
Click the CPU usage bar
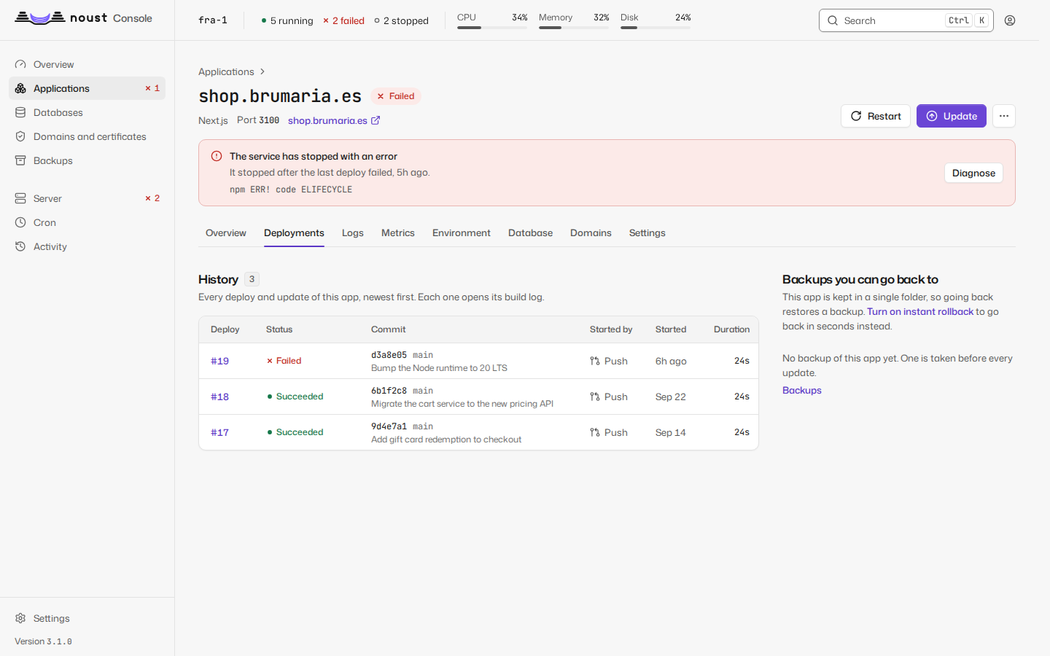click(x=492, y=28)
